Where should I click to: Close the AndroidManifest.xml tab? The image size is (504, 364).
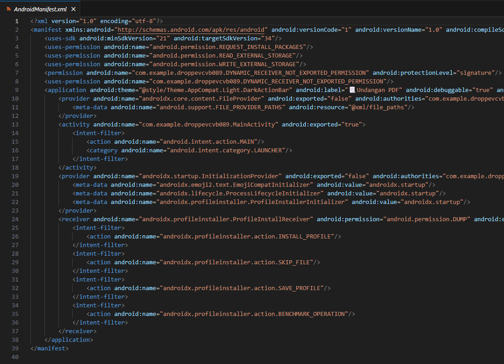pos(73,8)
